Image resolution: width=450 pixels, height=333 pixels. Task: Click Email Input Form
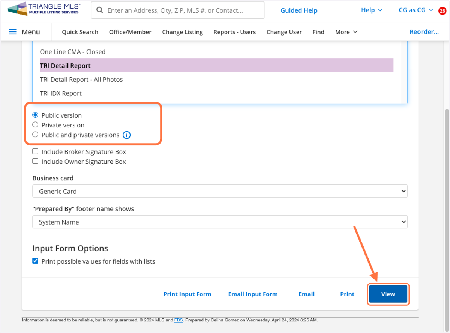click(253, 294)
